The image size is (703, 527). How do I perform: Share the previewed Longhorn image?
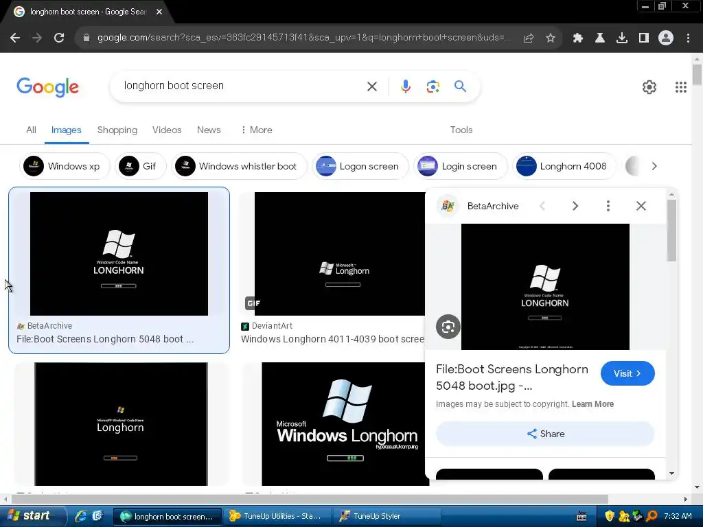(545, 434)
